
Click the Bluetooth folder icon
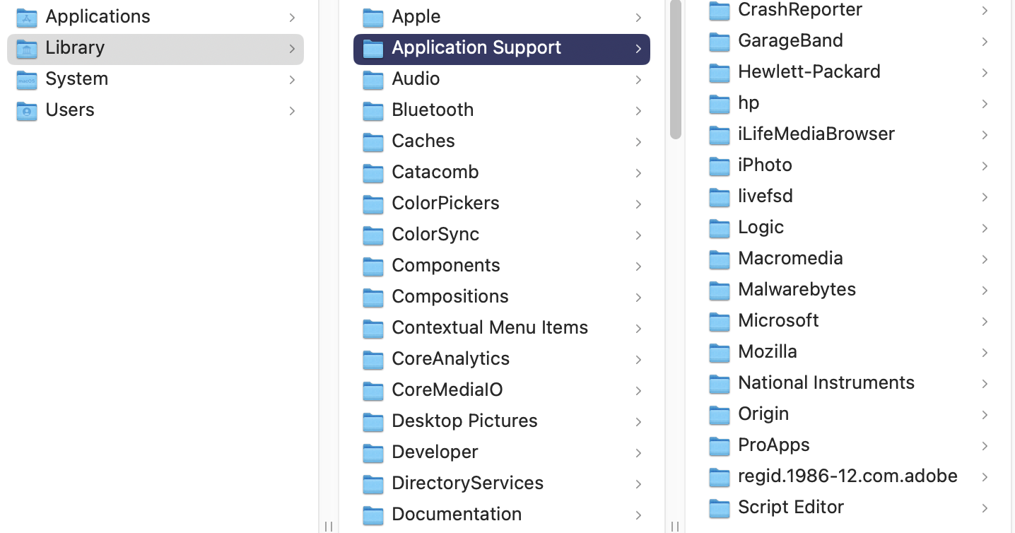click(x=372, y=110)
